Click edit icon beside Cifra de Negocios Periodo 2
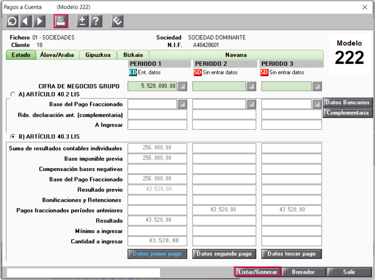This screenshot has width=375, height=280. tap(252, 86)
